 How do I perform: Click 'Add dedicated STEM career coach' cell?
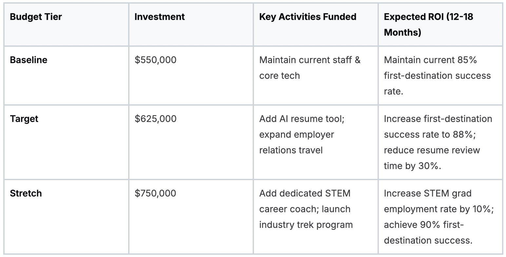pyautogui.click(x=305, y=193)
